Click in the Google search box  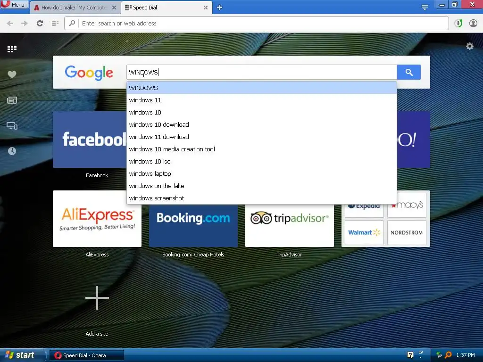click(261, 72)
